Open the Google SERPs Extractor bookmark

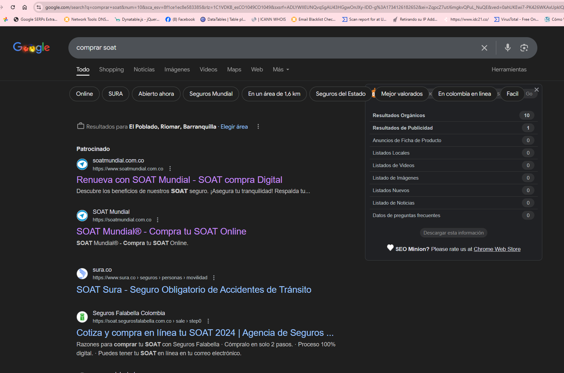36,19
